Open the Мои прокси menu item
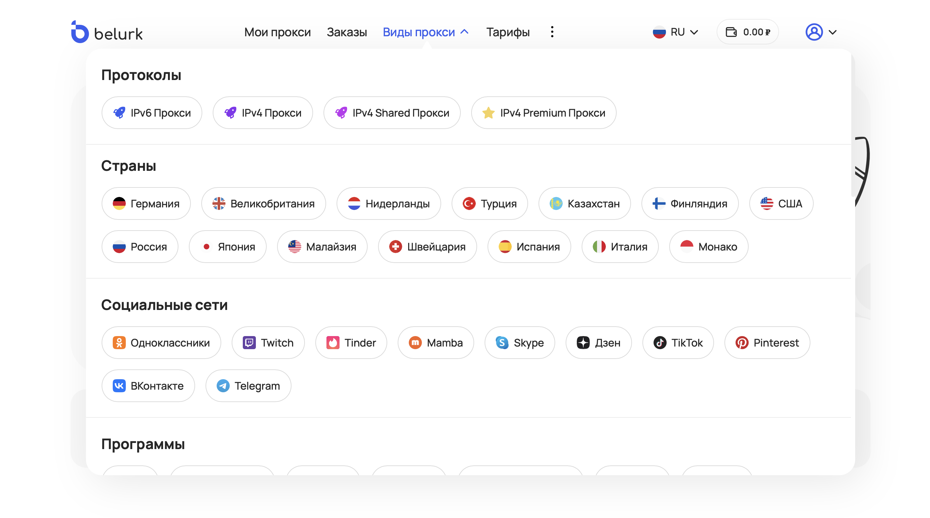Screen dimensions: 930x518 click(277, 32)
